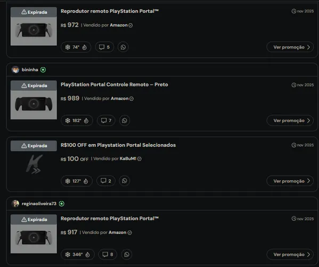The width and height of the screenshot is (319, 267).
Task: Open R$100 OFF em Playstation Portal Selecionados title
Action: point(118,145)
